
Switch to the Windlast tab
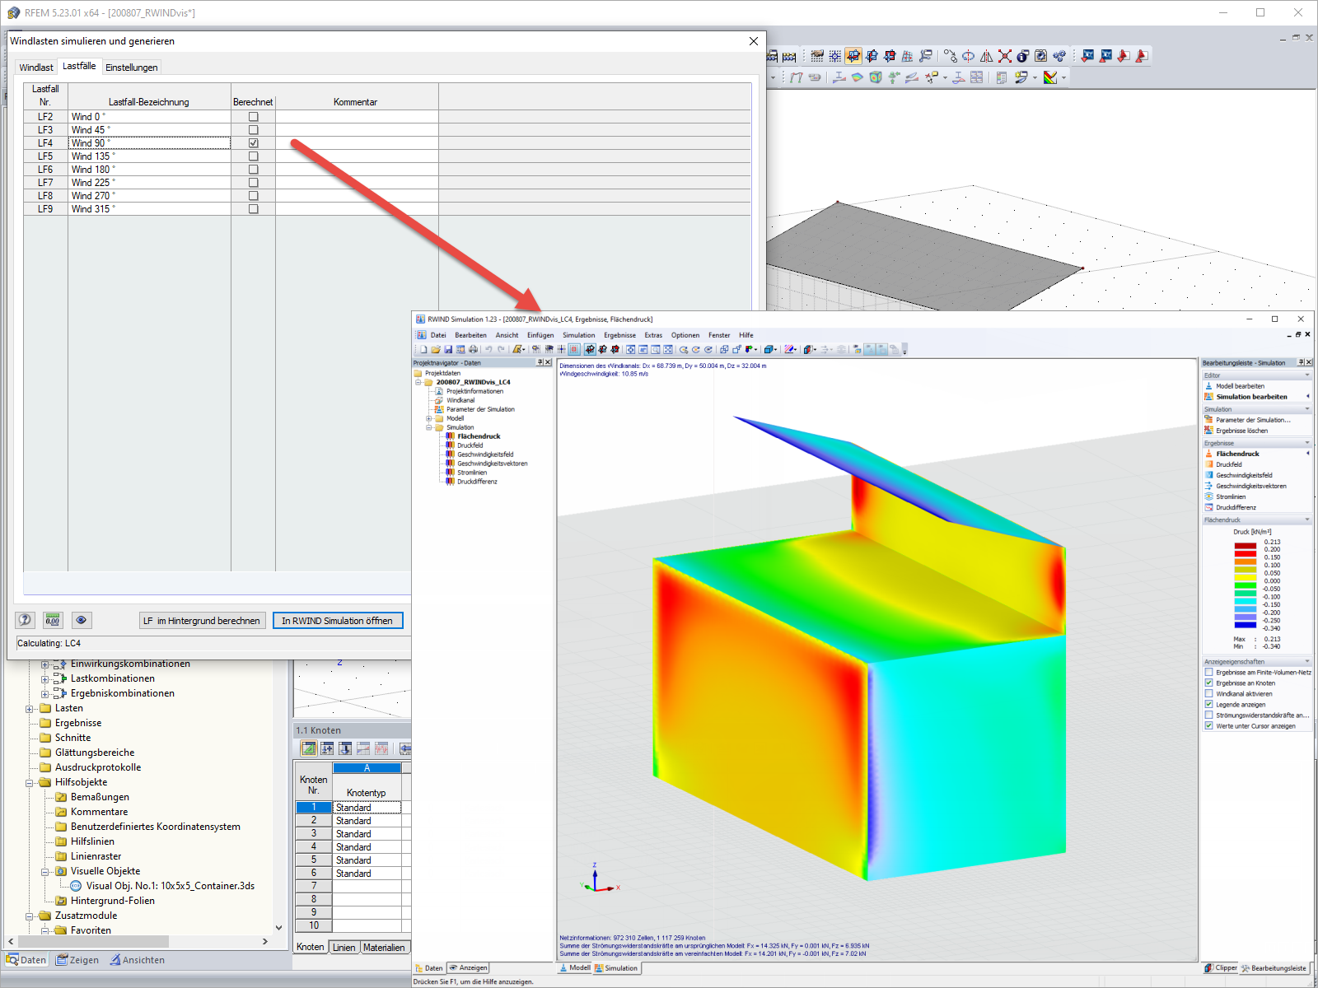(36, 68)
